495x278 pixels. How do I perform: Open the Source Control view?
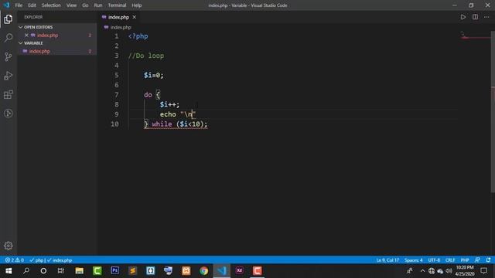(x=9, y=56)
